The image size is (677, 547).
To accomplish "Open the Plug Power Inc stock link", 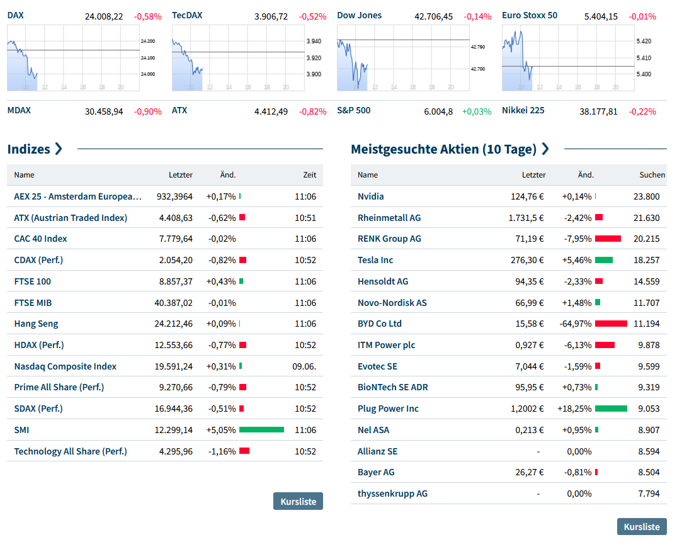I will [388, 409].
